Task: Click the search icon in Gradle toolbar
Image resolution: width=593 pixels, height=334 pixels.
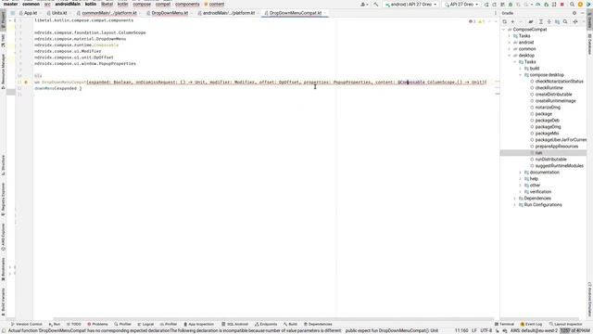Action: 565,21
